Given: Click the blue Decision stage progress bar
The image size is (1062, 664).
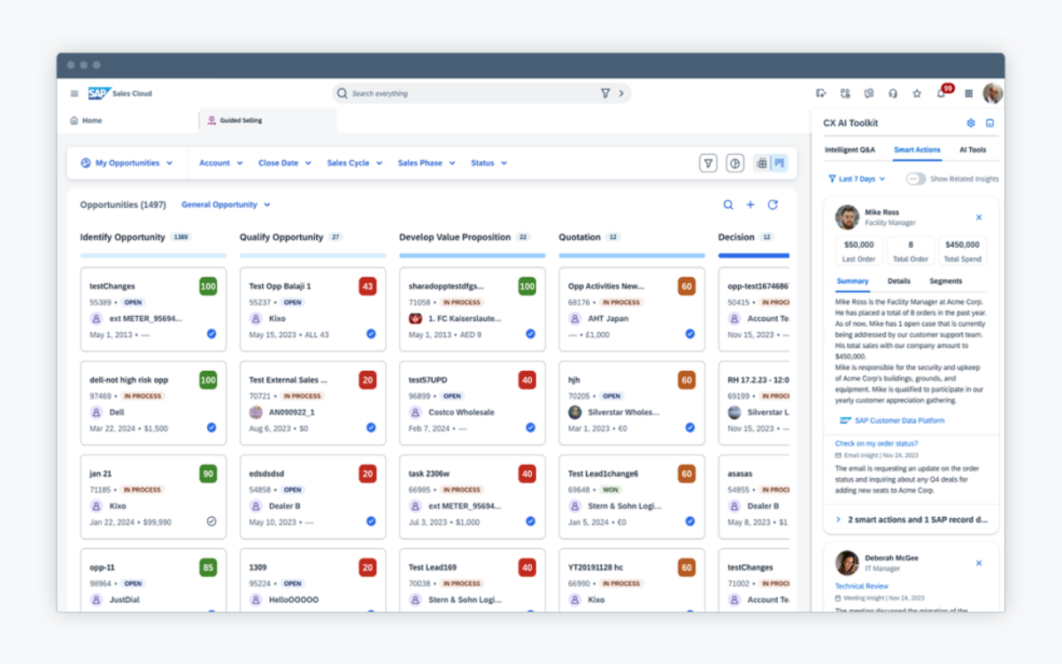Looking at the screenshot, I should pyautogui.click(x=753, y=255).
